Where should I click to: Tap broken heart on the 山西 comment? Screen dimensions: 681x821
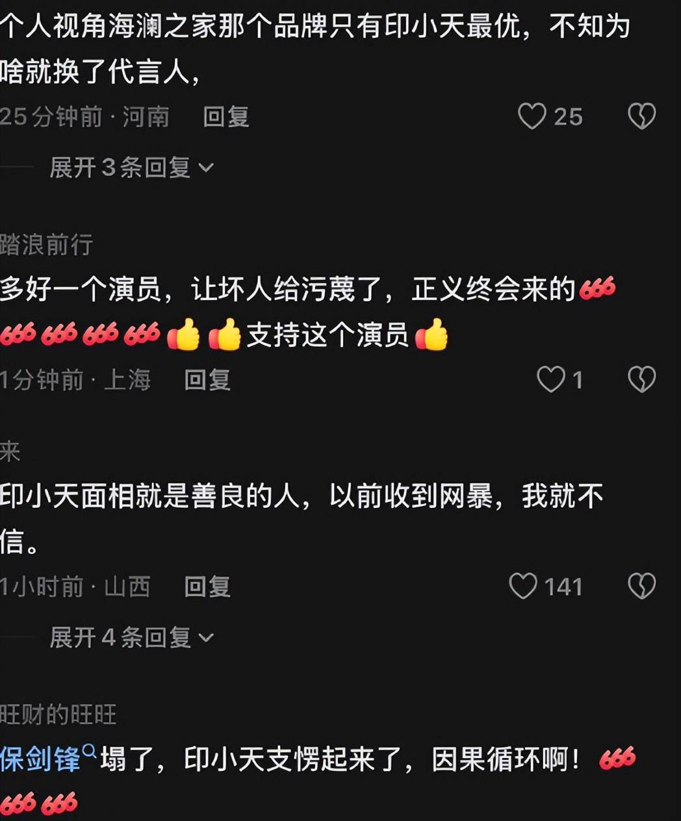641,586
